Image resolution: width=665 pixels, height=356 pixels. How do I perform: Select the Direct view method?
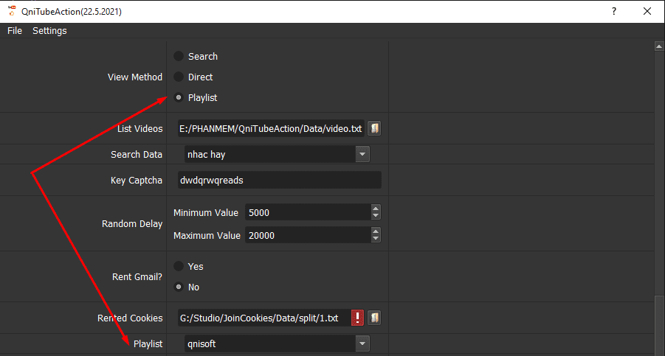(179, 77)
